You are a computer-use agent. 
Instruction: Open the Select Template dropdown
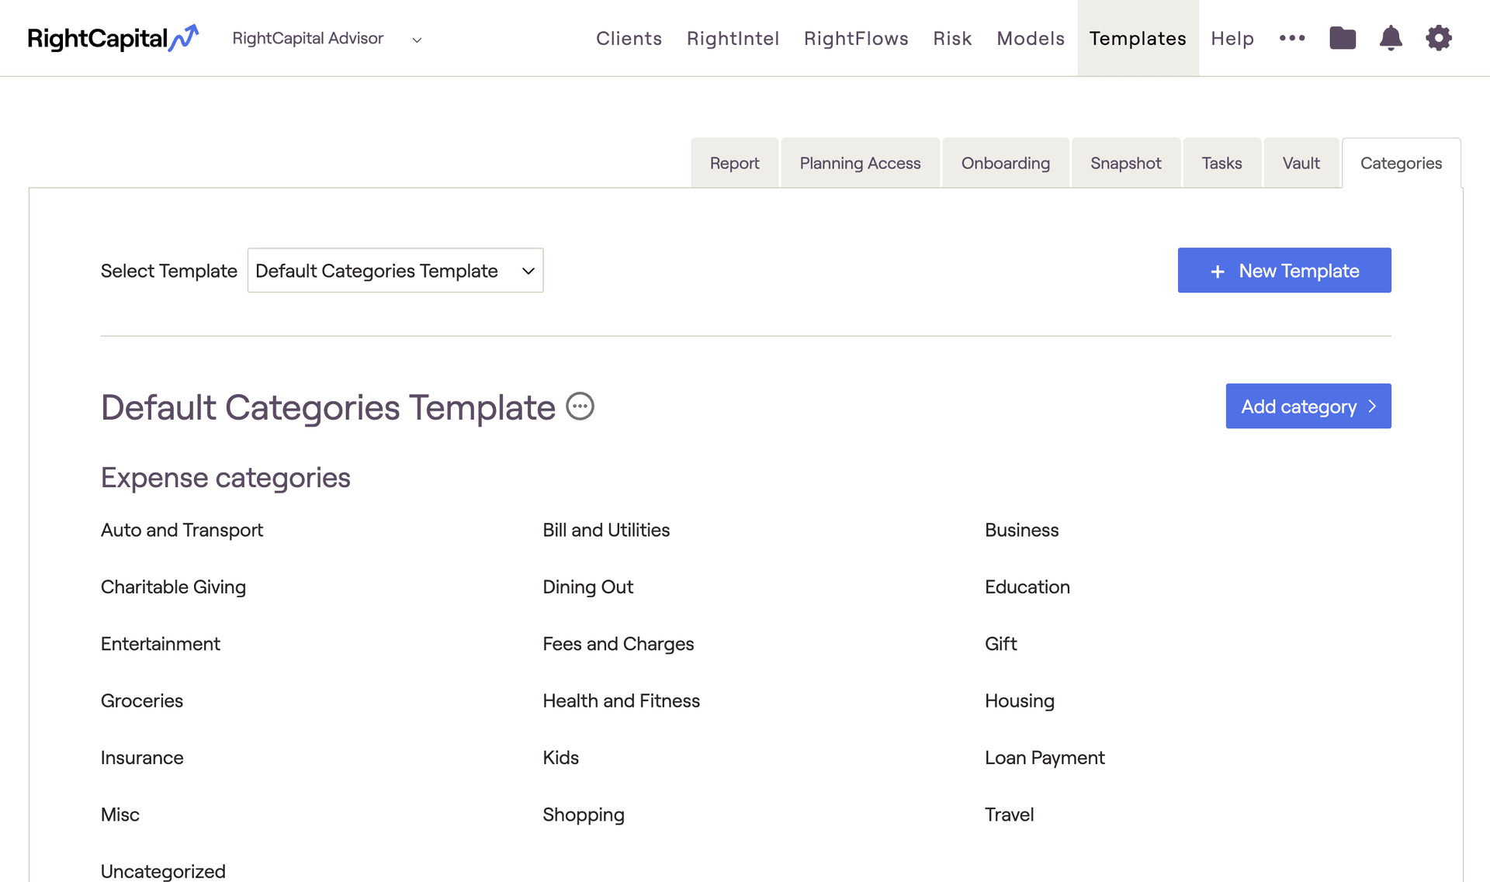(395, 271)
